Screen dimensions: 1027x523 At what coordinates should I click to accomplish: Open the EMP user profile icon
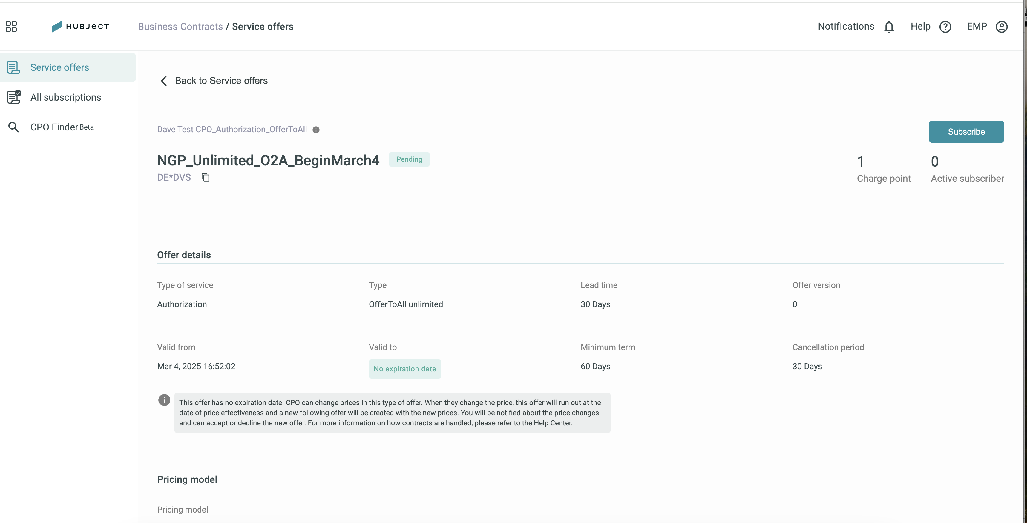coord(1002,27)
